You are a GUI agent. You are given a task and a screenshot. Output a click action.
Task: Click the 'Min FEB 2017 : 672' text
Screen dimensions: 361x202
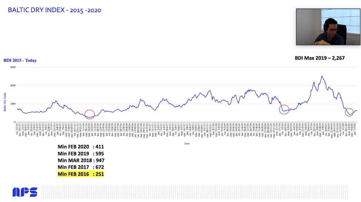click(x=81, y=167)
